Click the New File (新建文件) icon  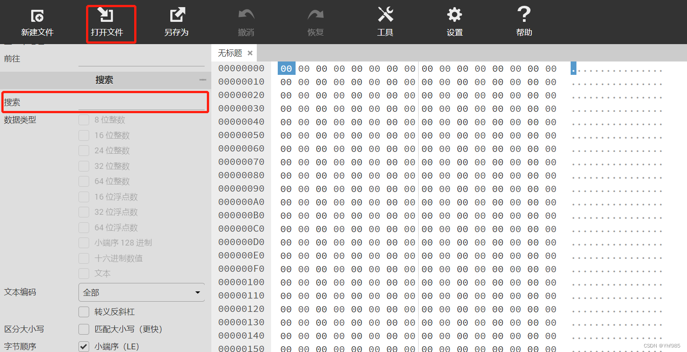coord(37,16)
